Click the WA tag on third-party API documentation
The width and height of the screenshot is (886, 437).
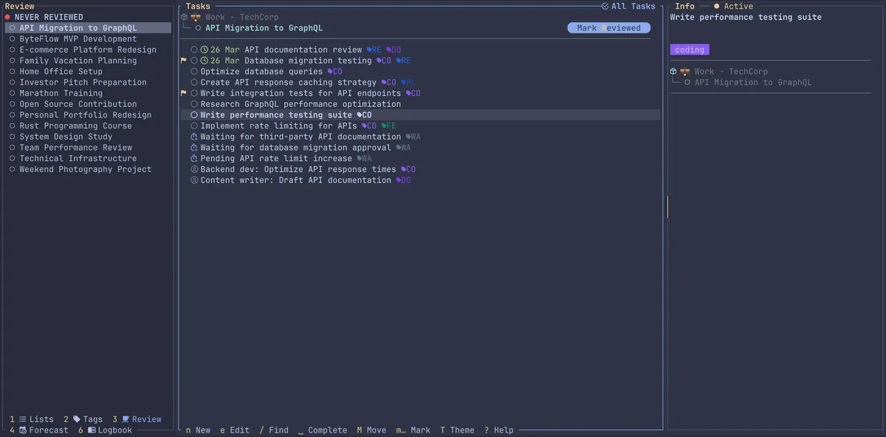coord(413,137)
